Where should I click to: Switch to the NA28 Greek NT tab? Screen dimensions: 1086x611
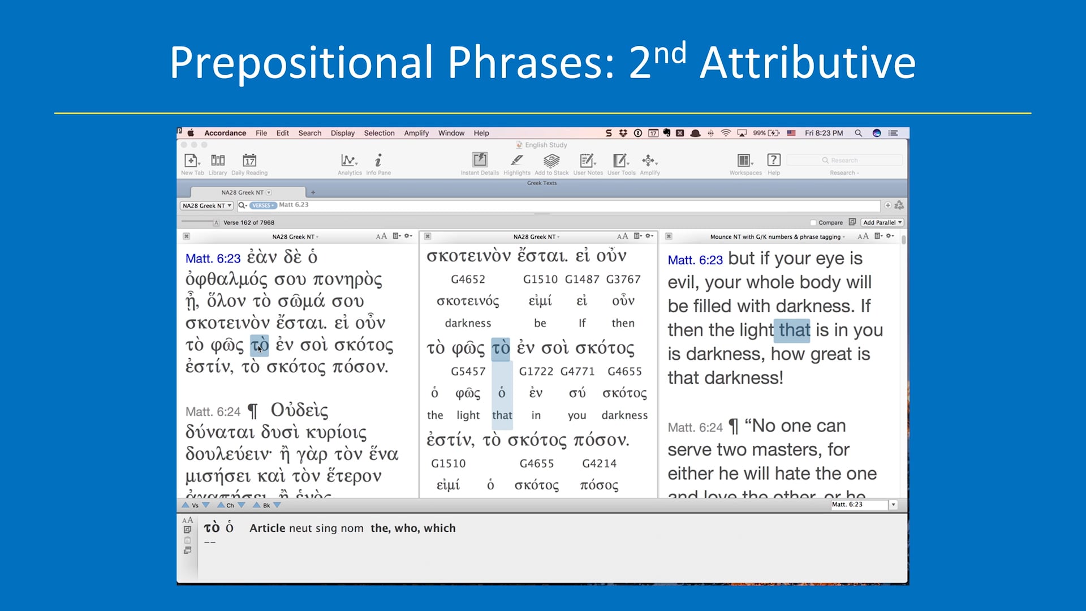point(243,192)
